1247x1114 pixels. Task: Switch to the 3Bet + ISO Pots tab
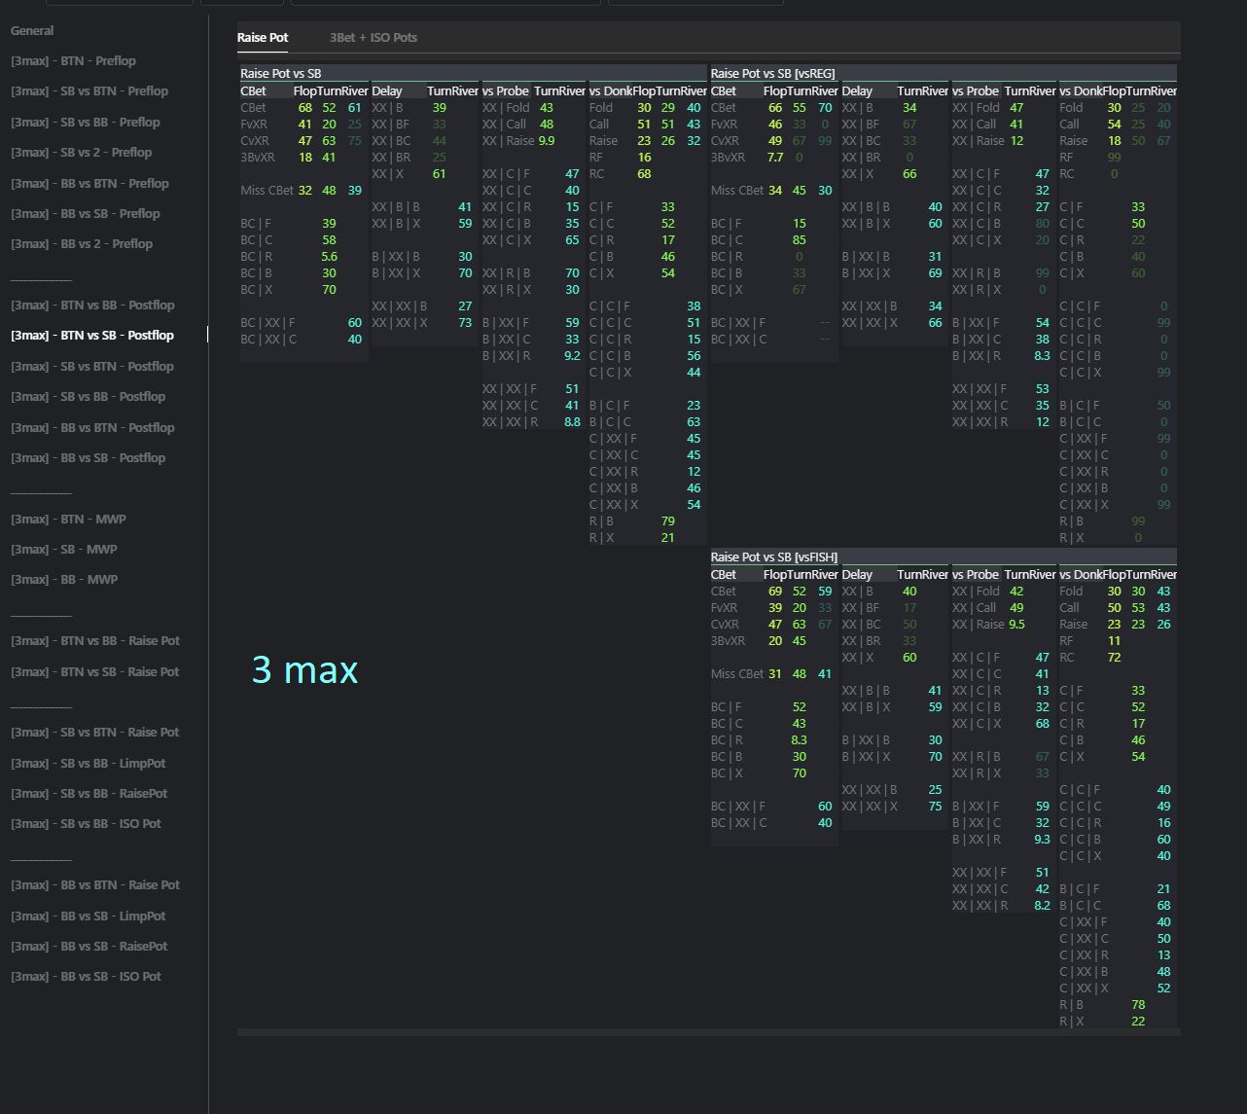(373, 38)
